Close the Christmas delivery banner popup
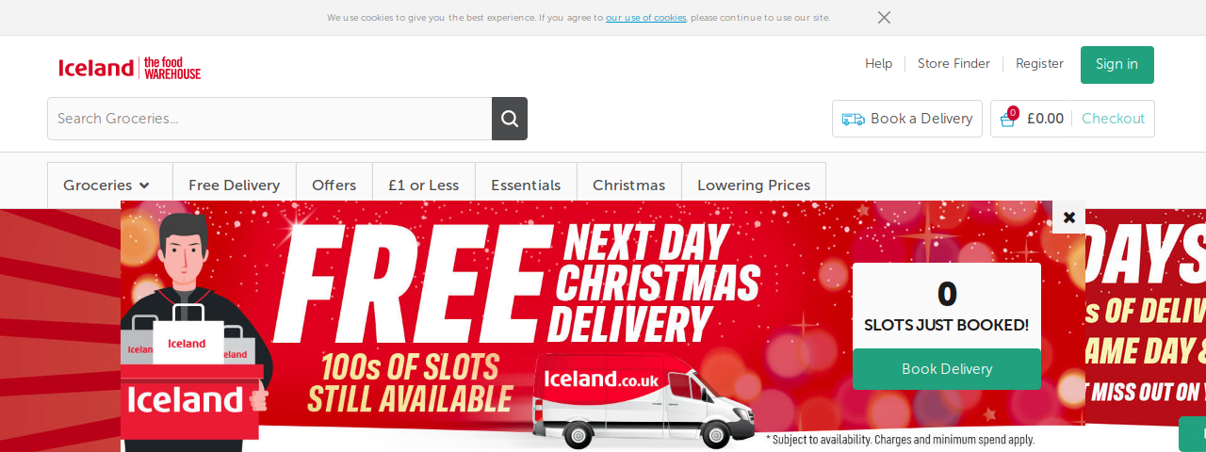The height and width of the screenshot is (452, 1206). pyautogui.click(x=1069, y=218)
